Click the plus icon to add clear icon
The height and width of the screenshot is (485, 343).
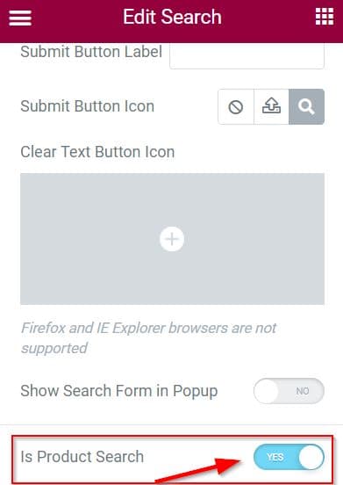pos(172,239)
